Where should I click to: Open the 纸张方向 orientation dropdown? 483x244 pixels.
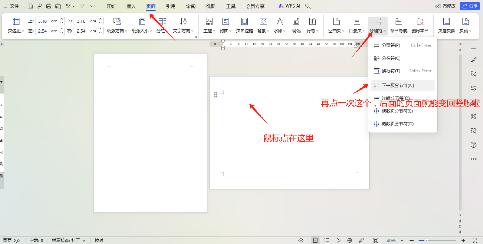coord(117,25)
